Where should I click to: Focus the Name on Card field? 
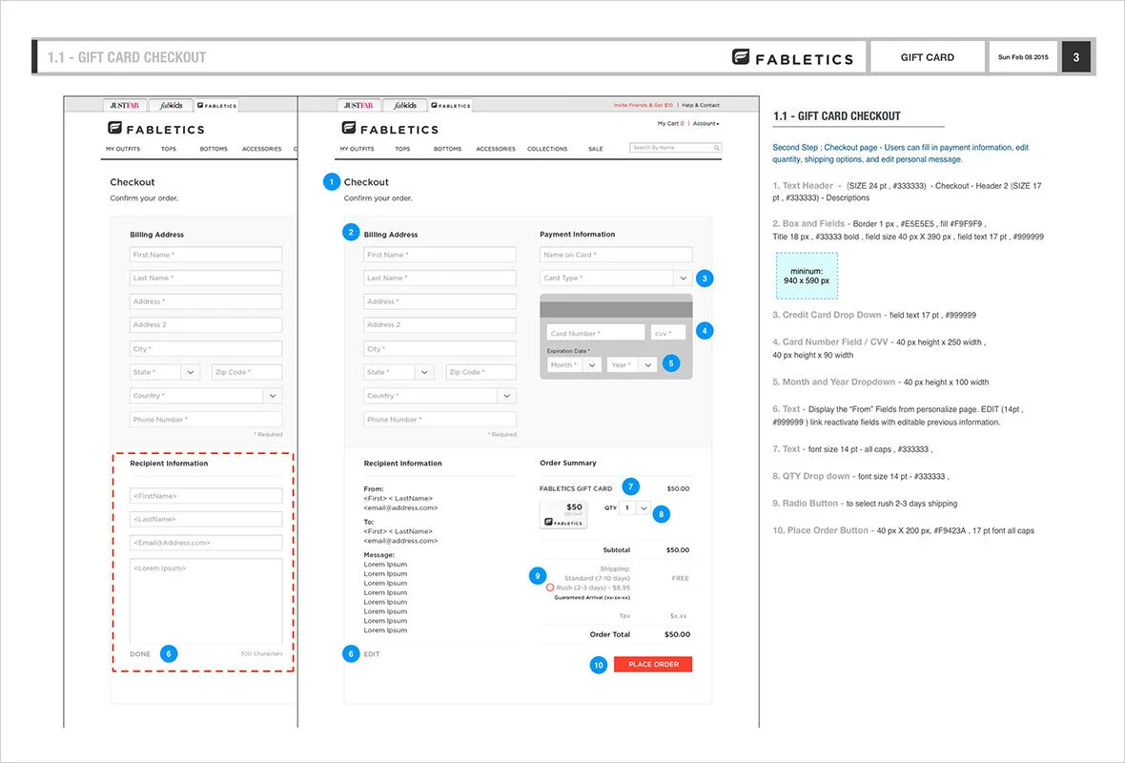616,254
